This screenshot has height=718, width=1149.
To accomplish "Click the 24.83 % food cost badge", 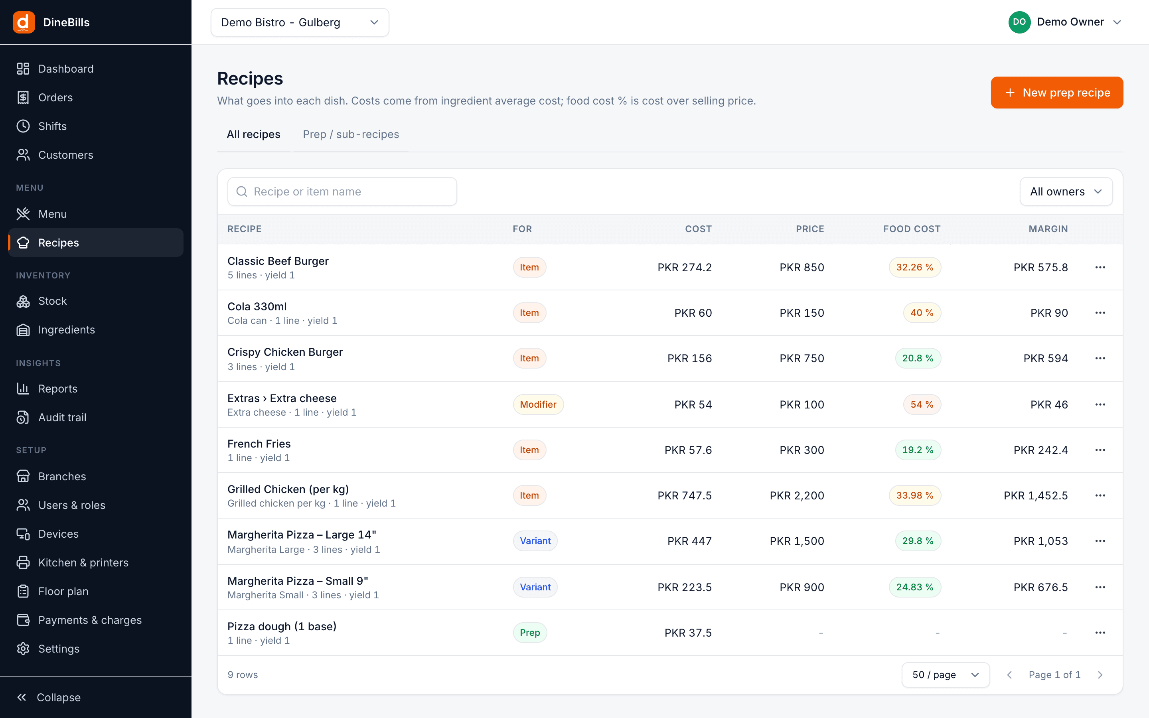I will [914, 587].
